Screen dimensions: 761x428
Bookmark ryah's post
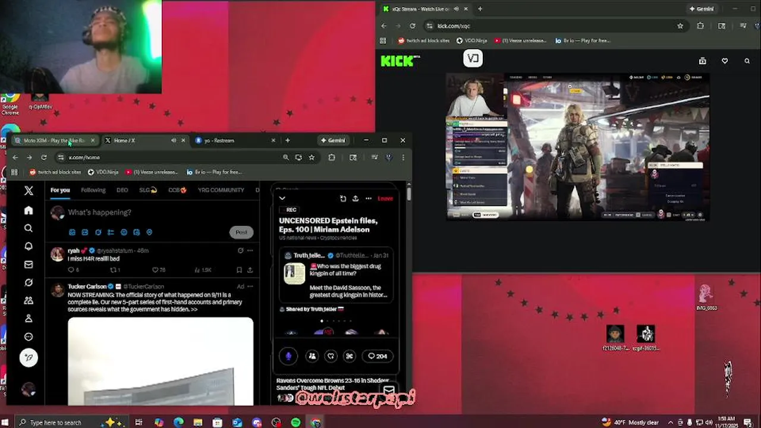coord(240,270)
